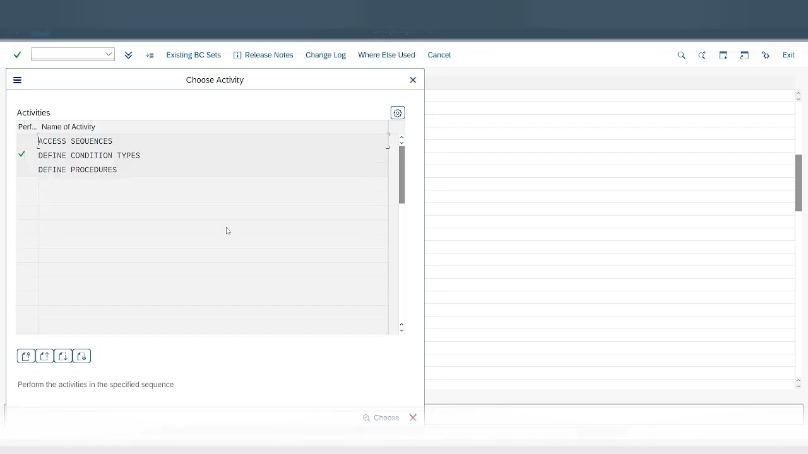Viewport: 808px width, 454px height.
Task: Open the Choose Activity hamburger menu
Action: (x=17, y=80)
